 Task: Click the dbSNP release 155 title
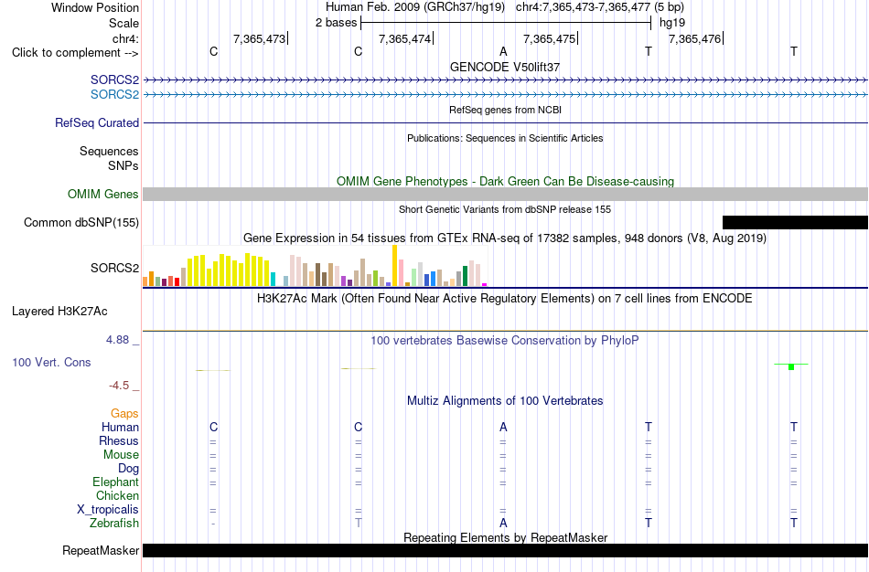[x=505, y=209]
